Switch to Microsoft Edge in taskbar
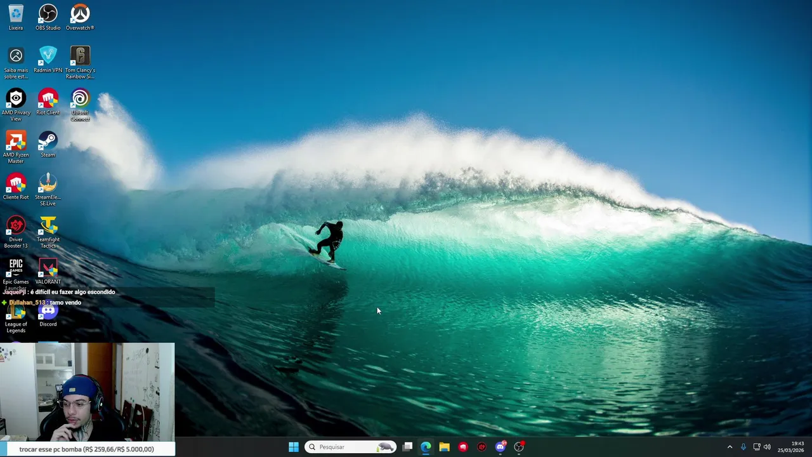Image resolution: width=812 pixels, height=457 pixels. (426, 447)
